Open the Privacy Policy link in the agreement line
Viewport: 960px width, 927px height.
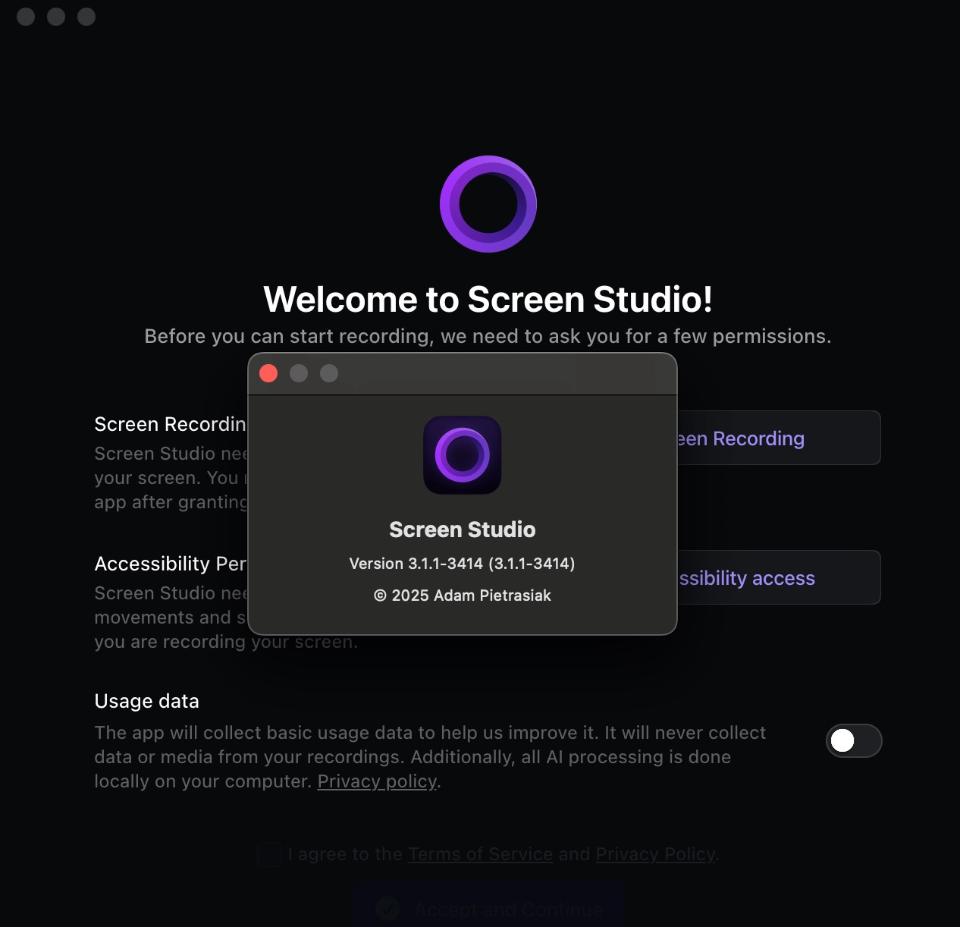coord(655,854)
